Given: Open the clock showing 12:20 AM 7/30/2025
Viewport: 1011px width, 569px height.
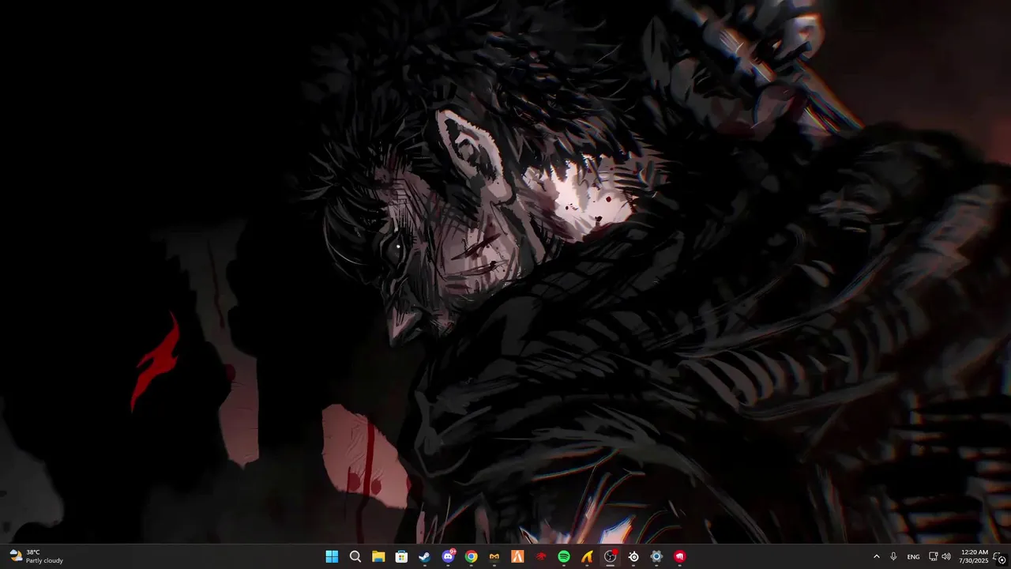Looking at the screenshot, I should pos(975,556).
